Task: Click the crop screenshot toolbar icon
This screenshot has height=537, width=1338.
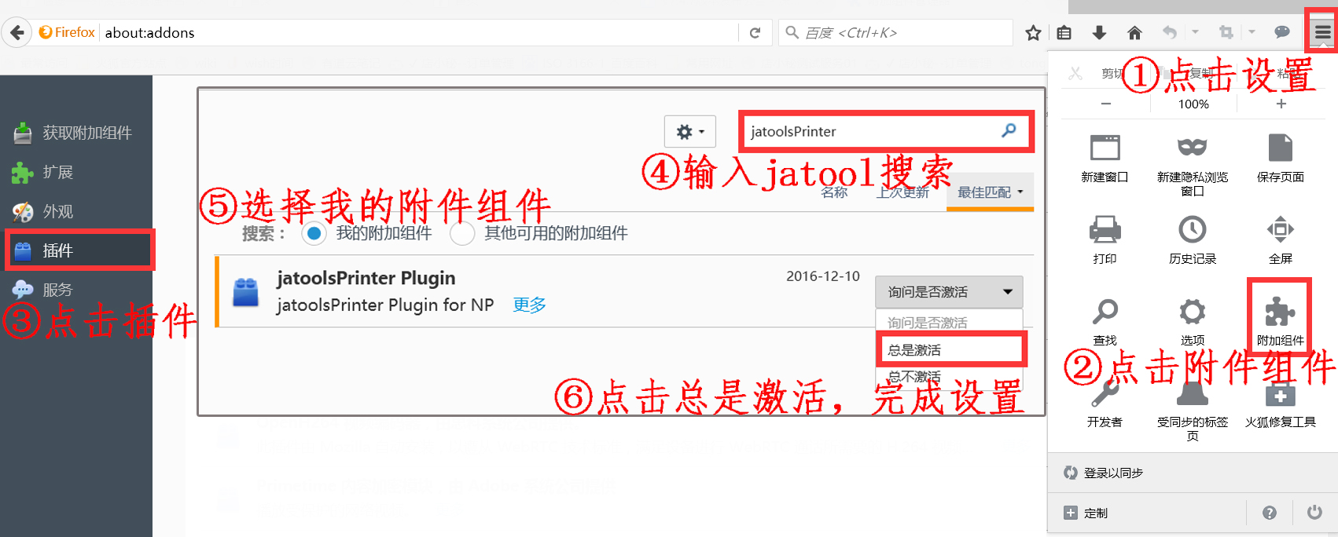Action: [x=1226, y=32]
